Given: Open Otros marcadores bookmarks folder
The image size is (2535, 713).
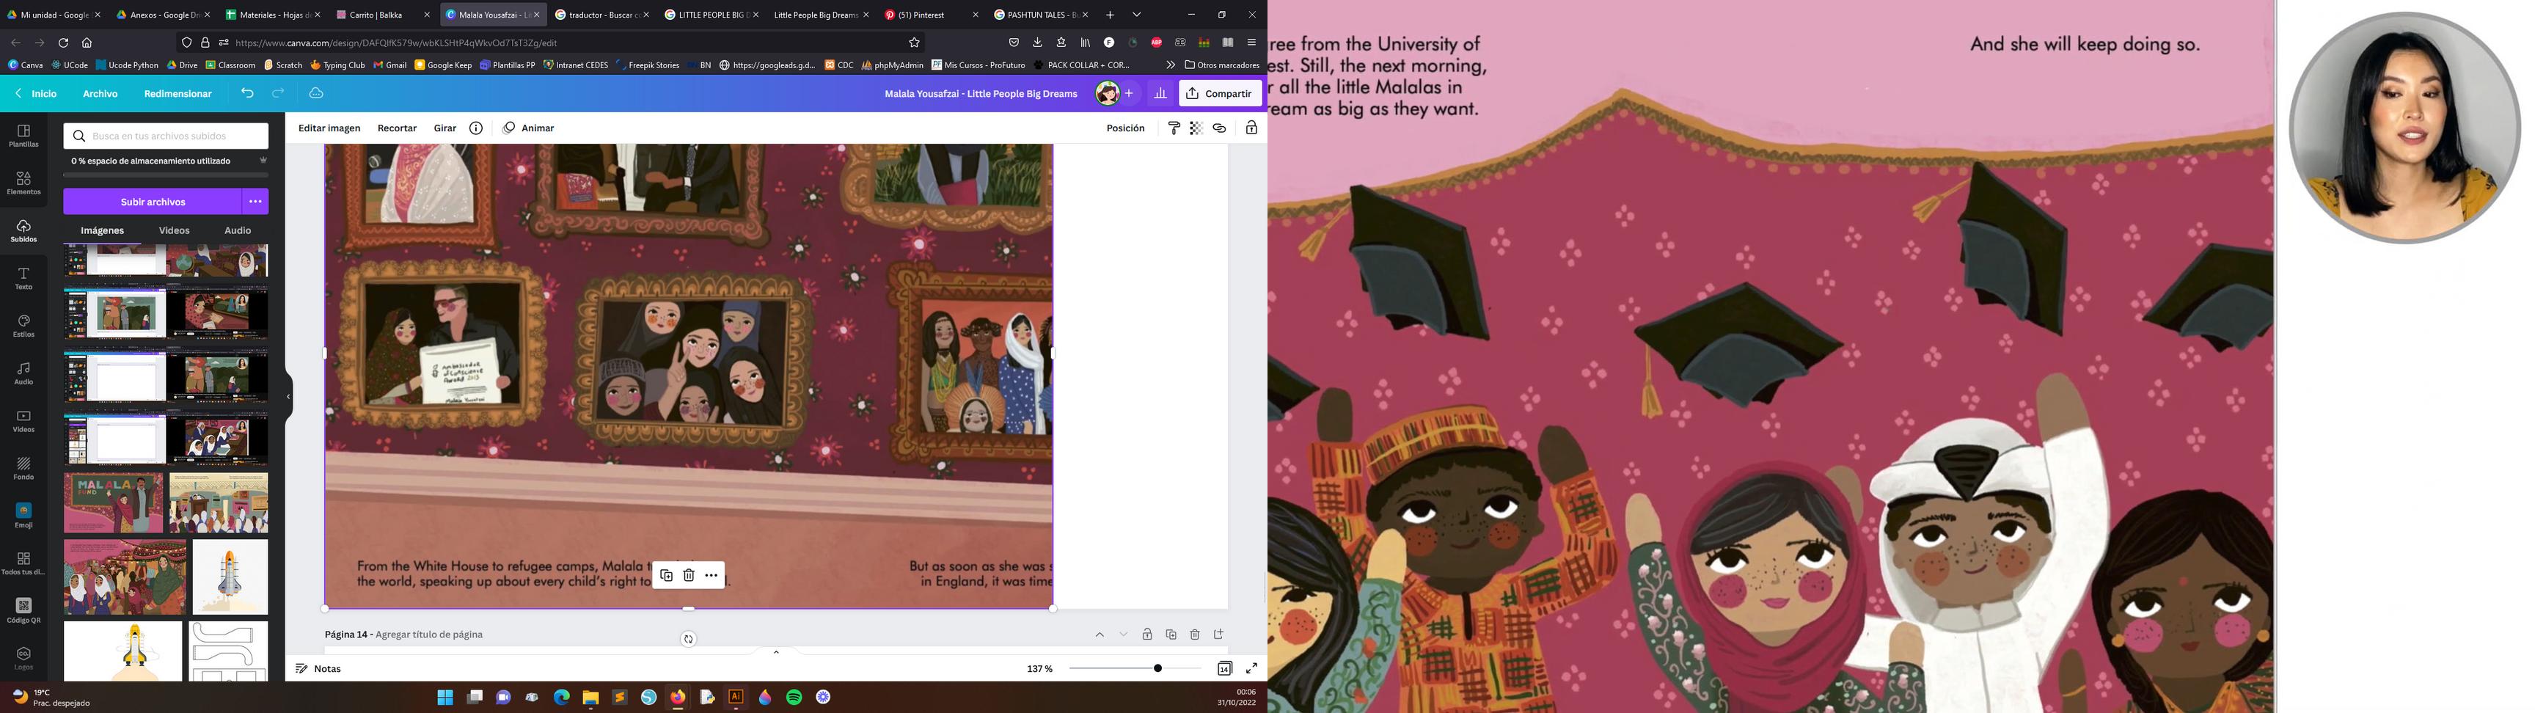Looking at the screenshot, I should tap(1222, 65).
